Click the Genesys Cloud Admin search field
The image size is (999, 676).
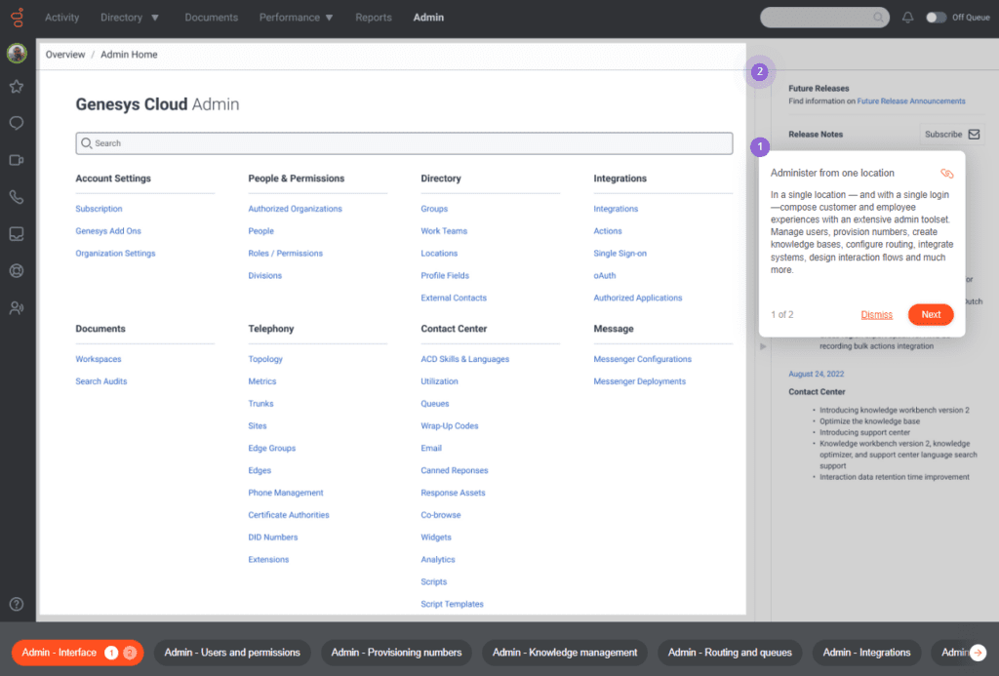[x=404, y=143]
